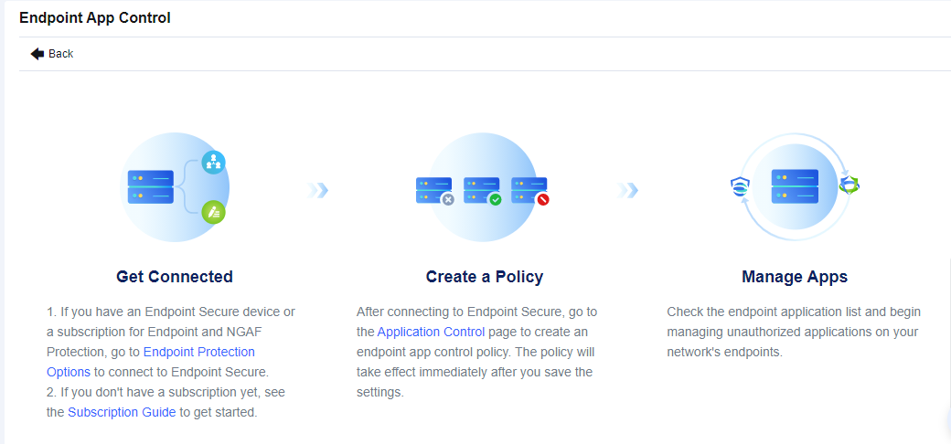Click the Back arrow icon

[37, 54]
